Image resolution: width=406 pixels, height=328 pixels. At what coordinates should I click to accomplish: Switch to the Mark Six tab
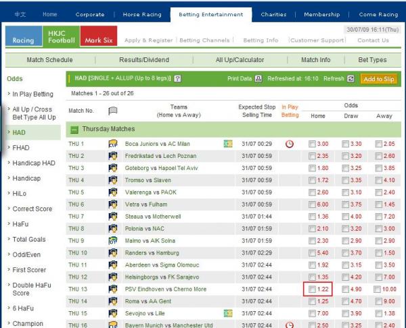pos(98,40)
